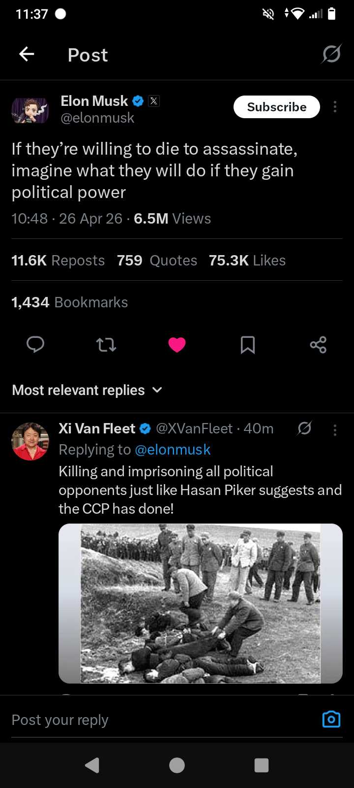The height and width of the screenshot is (788, 354).
Task: Open more options on Xi Van Fleet reply
Action: 335,430
